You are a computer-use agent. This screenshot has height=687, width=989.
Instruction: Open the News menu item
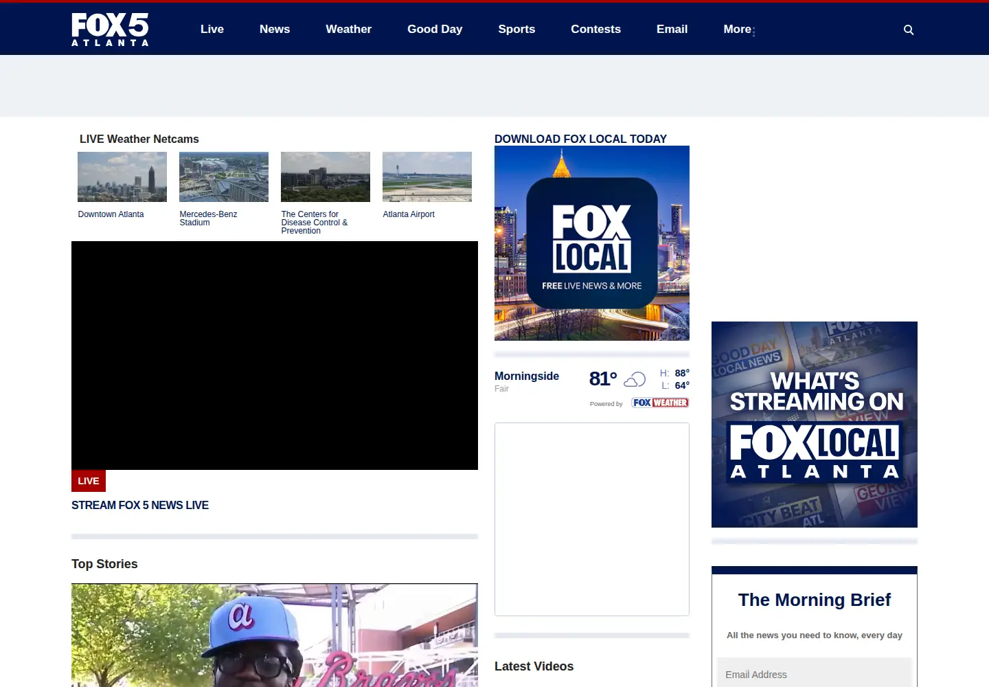click(275, 29)
